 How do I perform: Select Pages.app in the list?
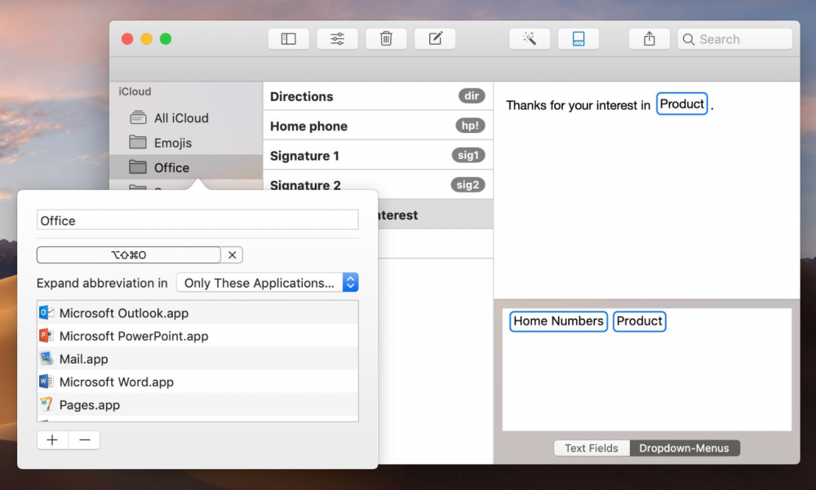[x=197, y=404]
